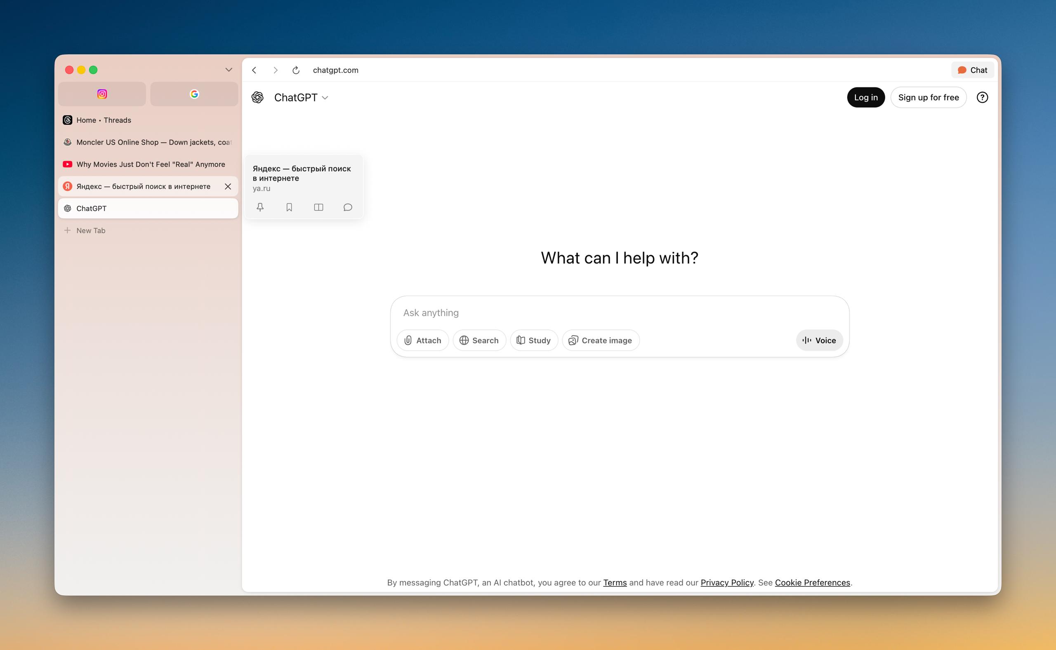Enable the Search option in the prompt box
Viewport: 1056px width, 650px height.
(479, 340)
